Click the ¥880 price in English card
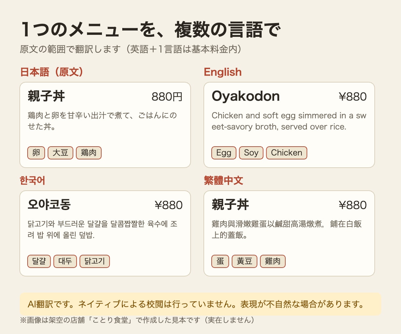The image size is (401, 334). (353, 97)
